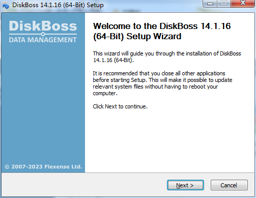Close the setup wizard window
Viewport: 256px width, 198px height.
coord(243,4)
